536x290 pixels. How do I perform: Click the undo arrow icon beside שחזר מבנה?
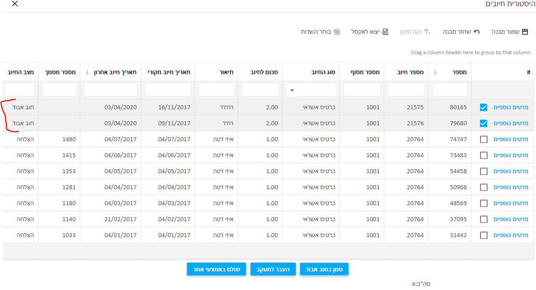(x=477, y=32)
